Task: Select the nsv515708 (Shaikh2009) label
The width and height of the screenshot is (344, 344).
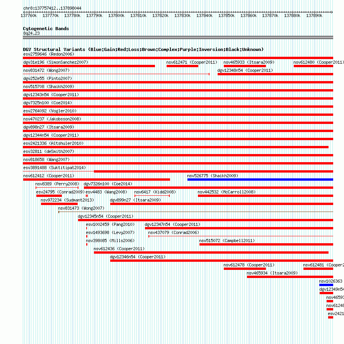Action: 49,86
